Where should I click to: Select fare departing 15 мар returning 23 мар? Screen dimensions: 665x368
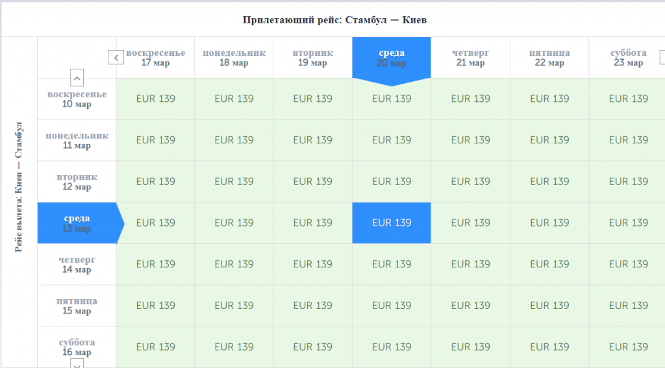pyautogui.click(x=627, y=306)
